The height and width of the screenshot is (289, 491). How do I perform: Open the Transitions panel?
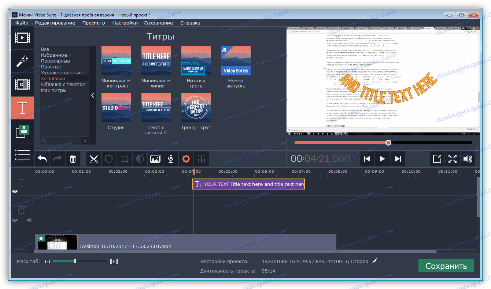(x=22, y=85)
